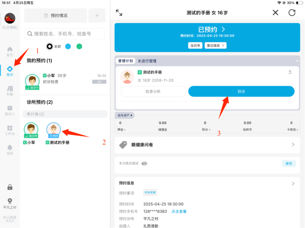Toggle visibility eye icon beside 本次就诊描述

[144, 163]
